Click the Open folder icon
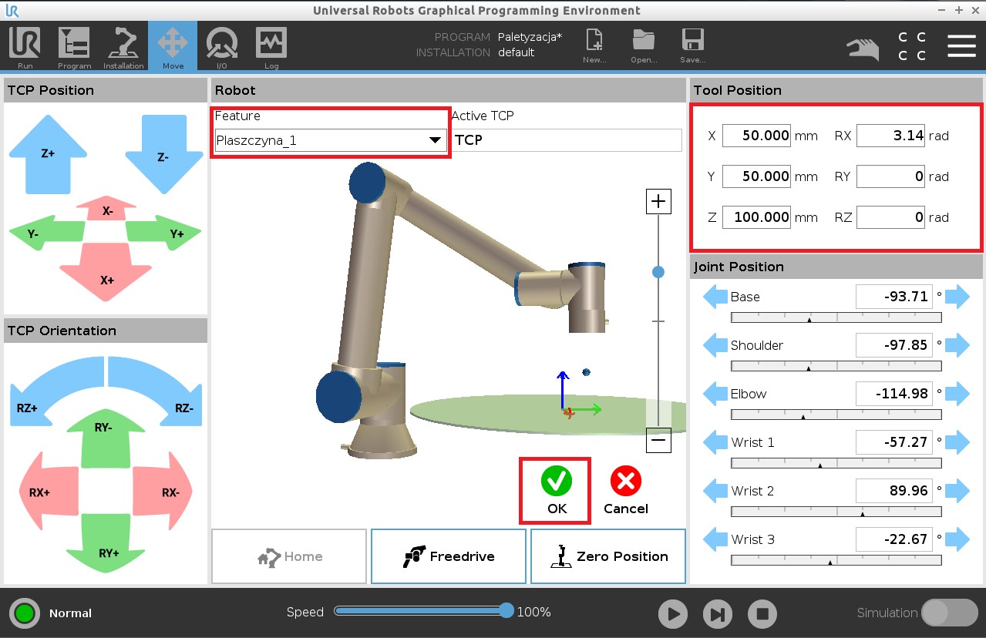986x638 pixels. coord(644,46)
